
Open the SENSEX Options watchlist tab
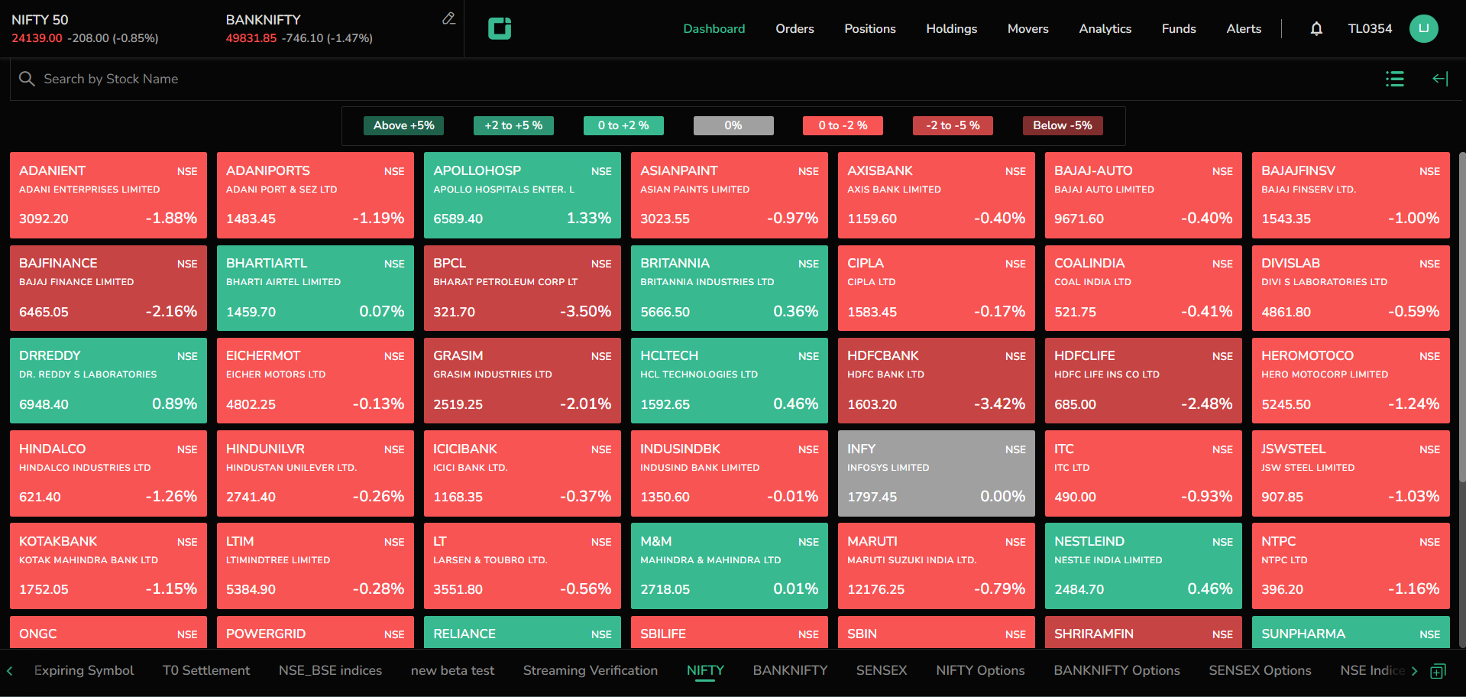pos(1260,670)
